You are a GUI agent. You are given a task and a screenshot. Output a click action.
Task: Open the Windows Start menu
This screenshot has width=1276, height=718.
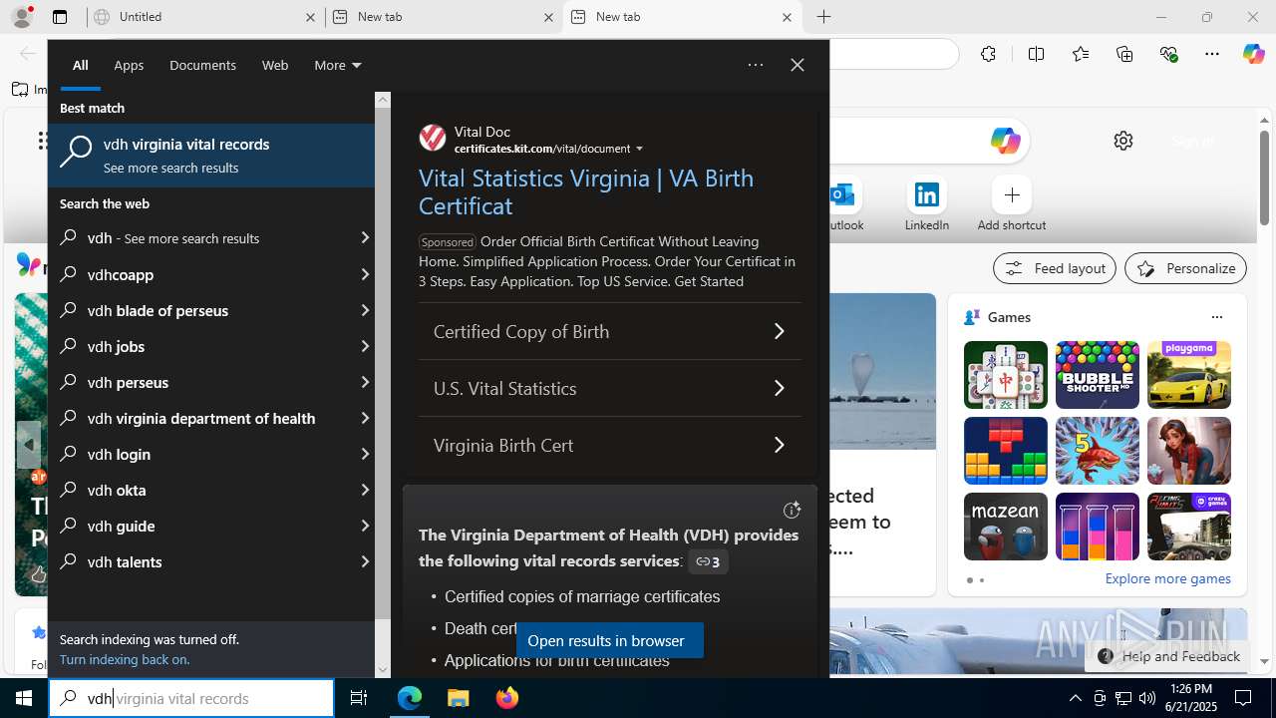(24, 698)
